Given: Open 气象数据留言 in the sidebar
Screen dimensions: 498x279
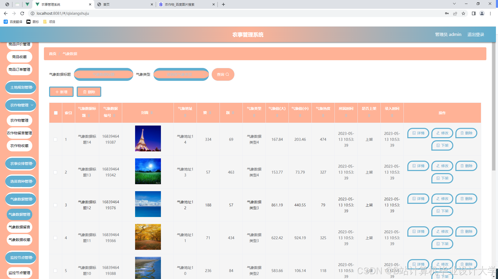Looking at the screenshot, I should [x=19, y=227].
